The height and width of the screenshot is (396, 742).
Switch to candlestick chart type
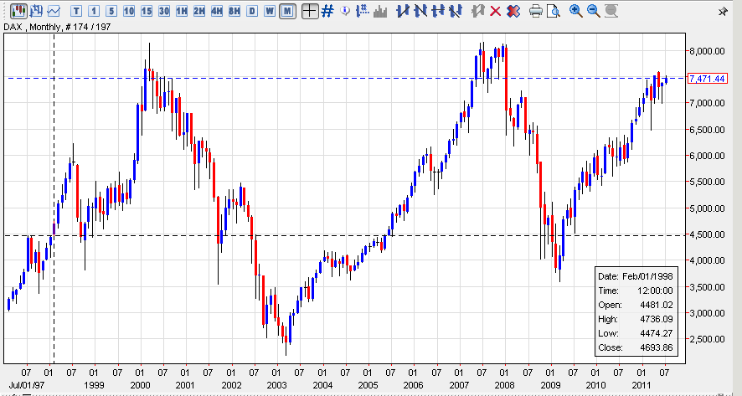click(x=18, y=10)
